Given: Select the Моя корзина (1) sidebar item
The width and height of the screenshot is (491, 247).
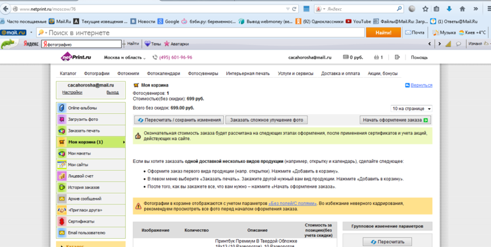Looking at the screenshot, I should [91, 142].
